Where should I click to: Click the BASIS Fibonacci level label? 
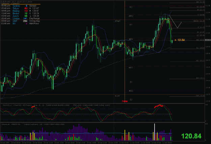point(199,21)
